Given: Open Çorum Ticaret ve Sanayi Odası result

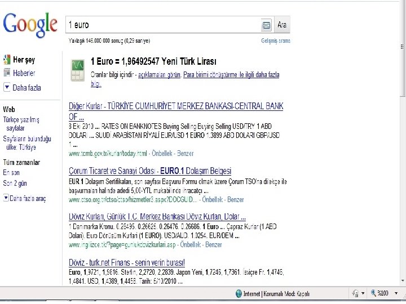Looking at the screenshot, I should click(150, 171).
